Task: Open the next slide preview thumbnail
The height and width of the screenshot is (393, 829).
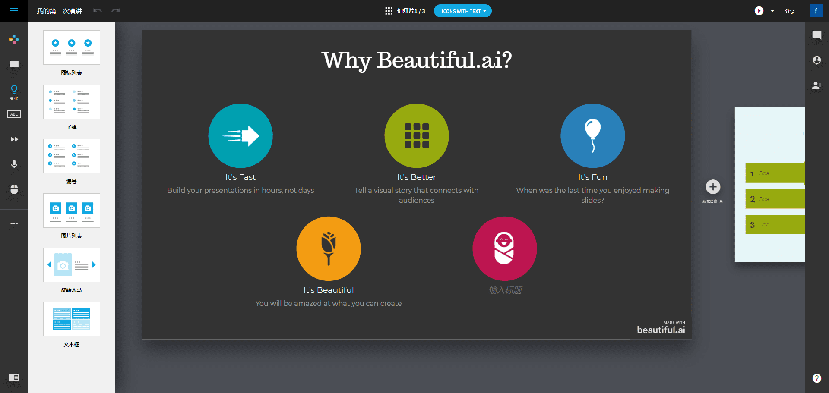Action: click(770, 185)
